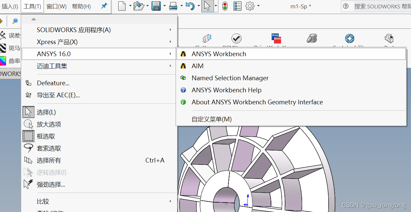Image resolution: width=411 pixels, height=212 pixels.
Task: Click the Select cursor toolbar icon
Action: pos(208,6)
